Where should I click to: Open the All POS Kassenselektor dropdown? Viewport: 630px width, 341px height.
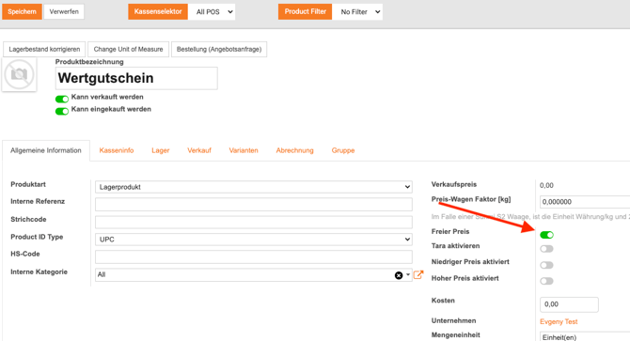(212, 12)
